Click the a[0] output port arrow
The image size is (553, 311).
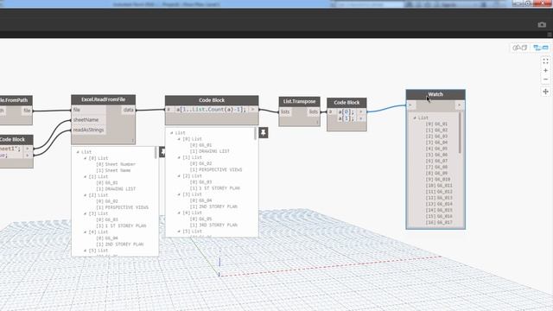tap(361, 111)
